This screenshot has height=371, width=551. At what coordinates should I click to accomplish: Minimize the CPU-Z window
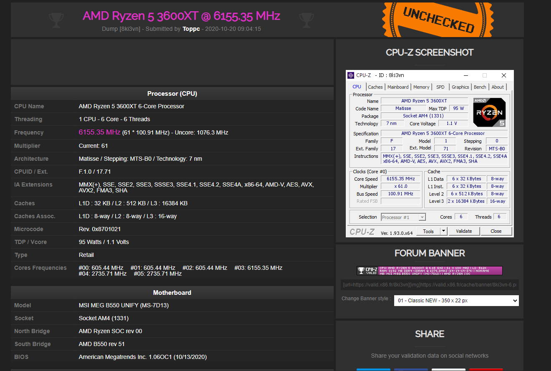point(465,75)
